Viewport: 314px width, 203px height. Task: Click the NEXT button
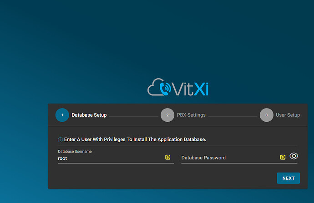tap(289, 178)
